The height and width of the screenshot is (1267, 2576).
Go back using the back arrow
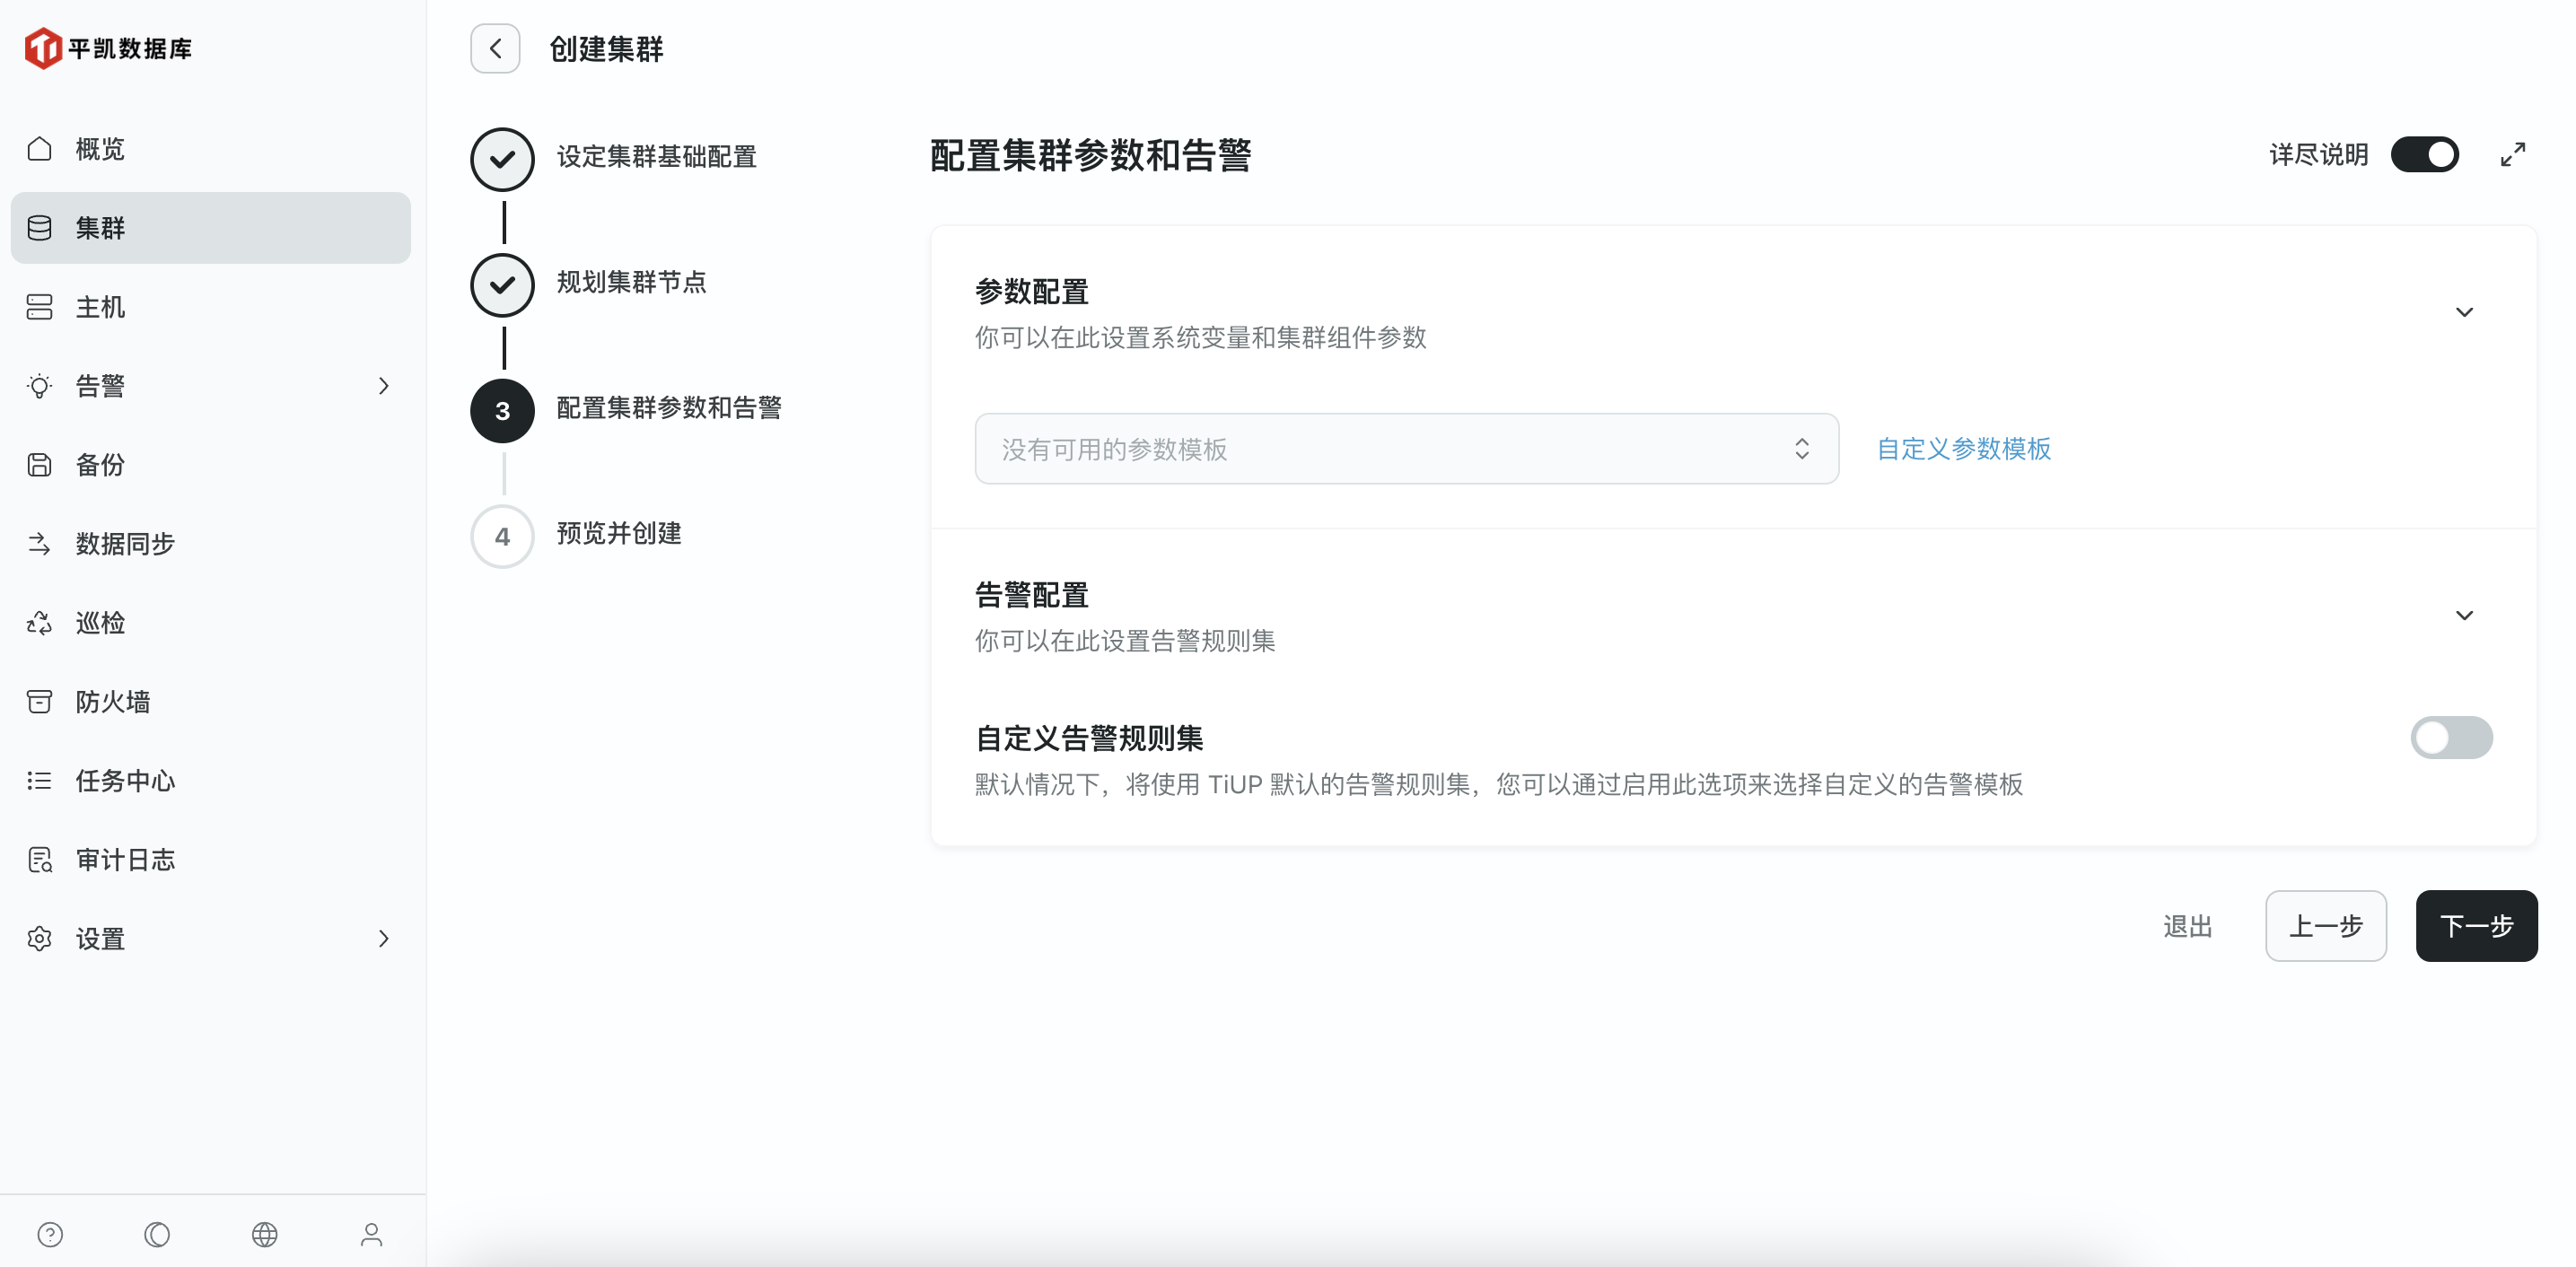[x=495, y=48]
